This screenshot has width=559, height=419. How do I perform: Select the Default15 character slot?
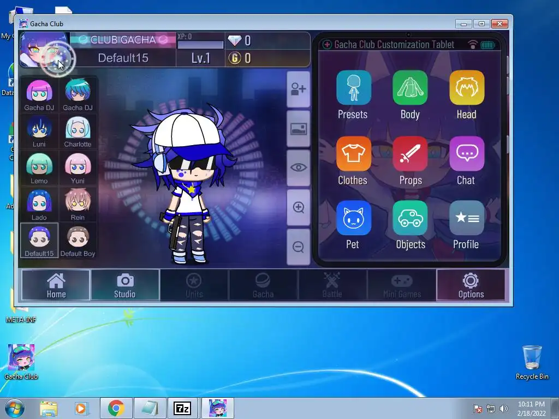pos(39,241)
